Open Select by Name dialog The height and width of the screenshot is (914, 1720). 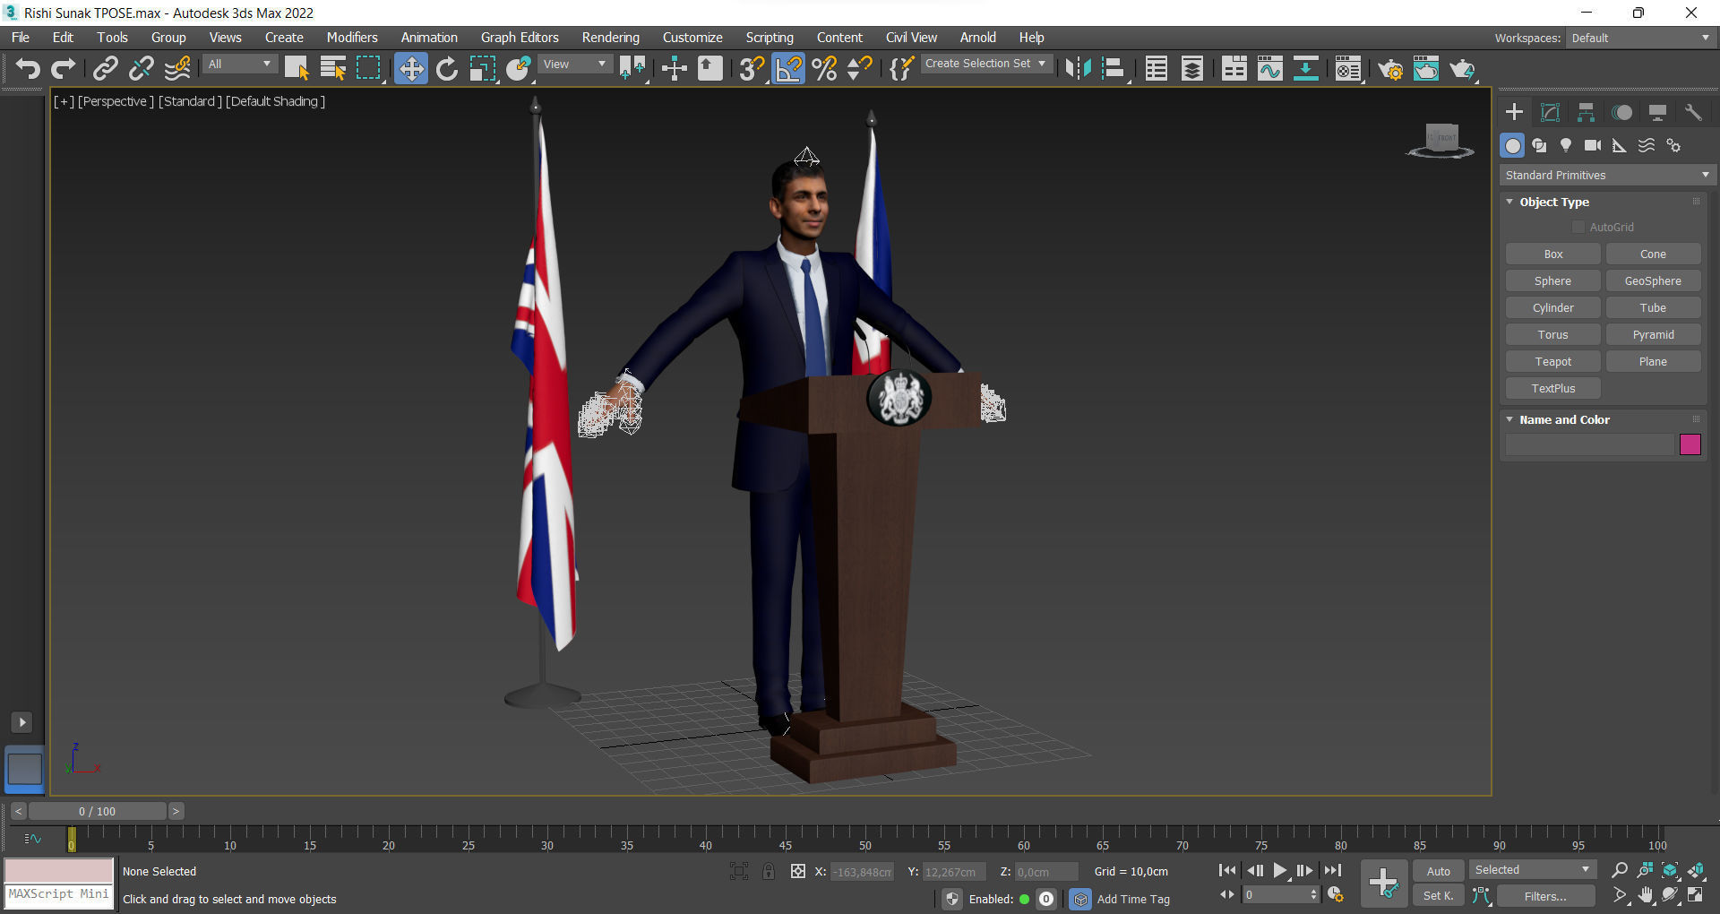point(333,69)
